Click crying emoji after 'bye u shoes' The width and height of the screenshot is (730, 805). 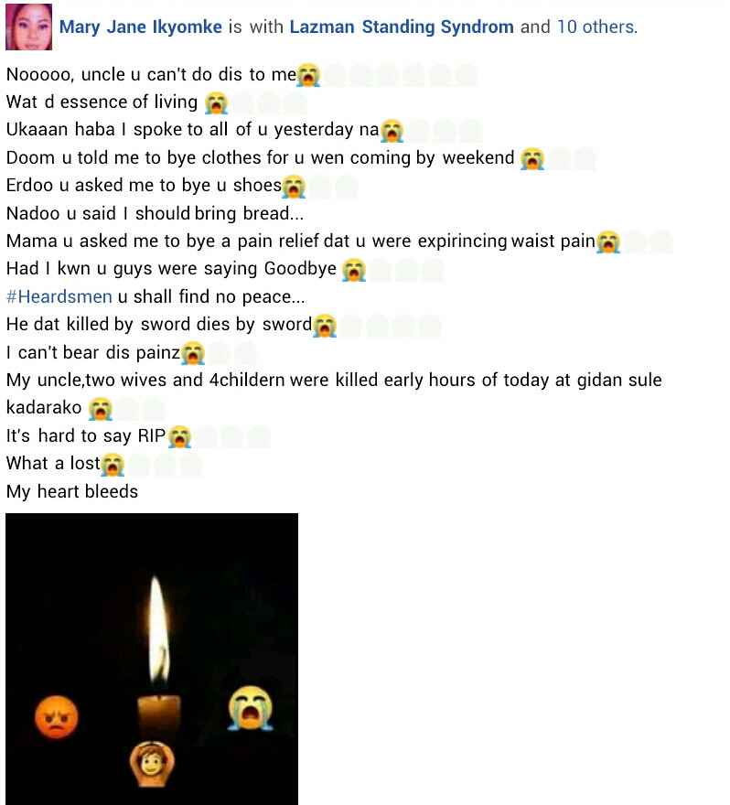(x=294, y=187)
